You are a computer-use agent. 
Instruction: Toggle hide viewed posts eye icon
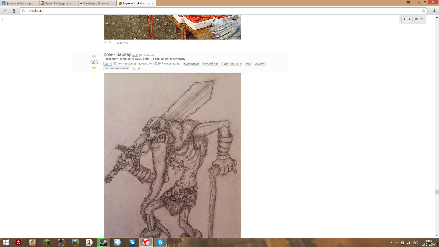pyautogui.click(x=417, y=19)
